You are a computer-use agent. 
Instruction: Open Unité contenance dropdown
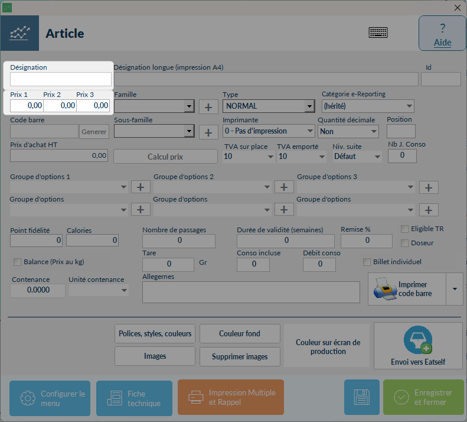[99, 290]
